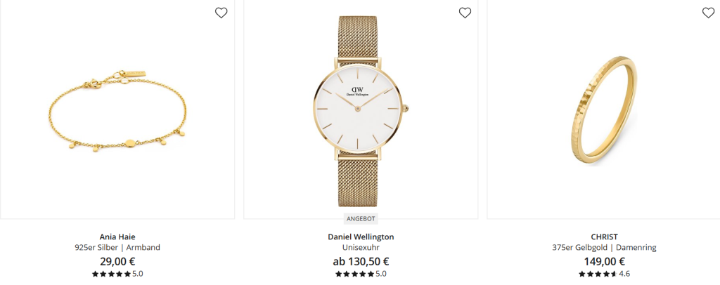Open the Ania Haie brand name link
The height and width of the screenshot is (285, 720).
117,237
